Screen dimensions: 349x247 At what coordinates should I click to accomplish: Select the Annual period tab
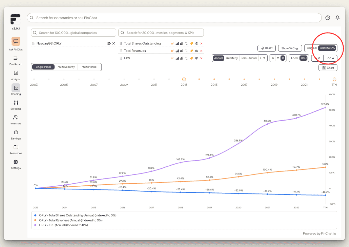[x=218, y=58]
